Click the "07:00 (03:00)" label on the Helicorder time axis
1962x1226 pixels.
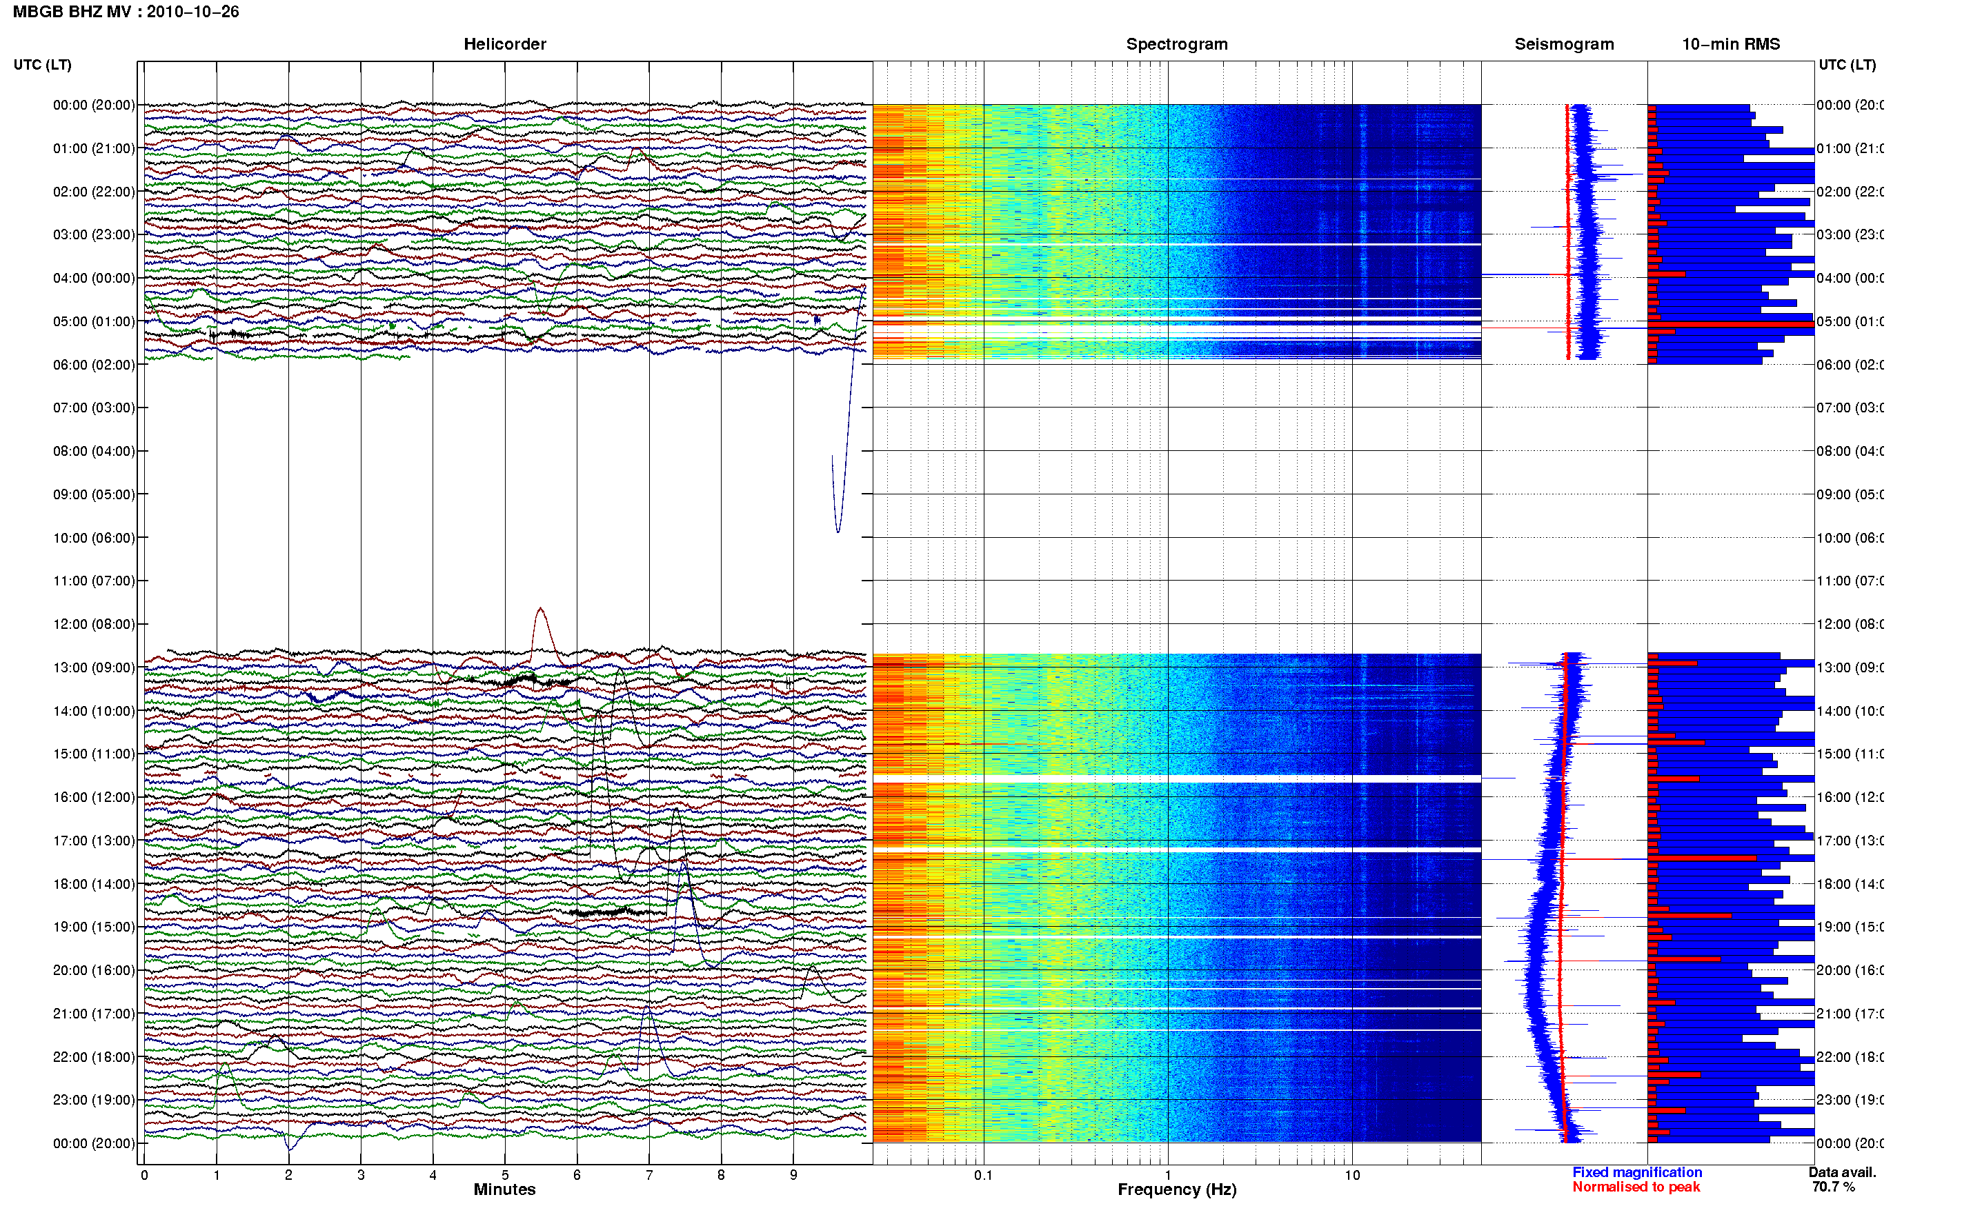coord(94,408)
